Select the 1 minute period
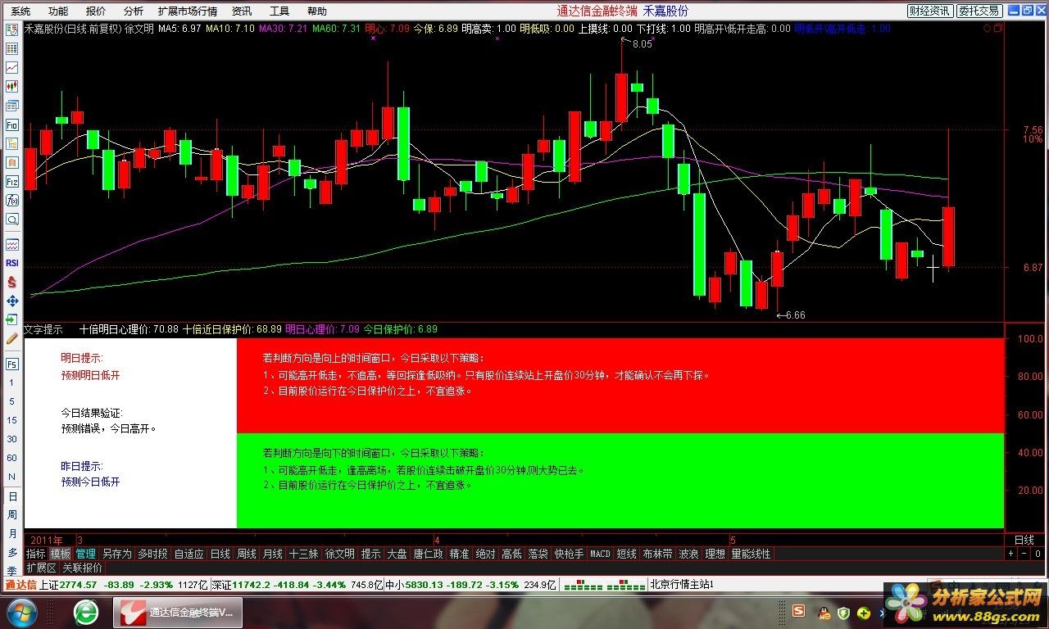 point(12,382)
